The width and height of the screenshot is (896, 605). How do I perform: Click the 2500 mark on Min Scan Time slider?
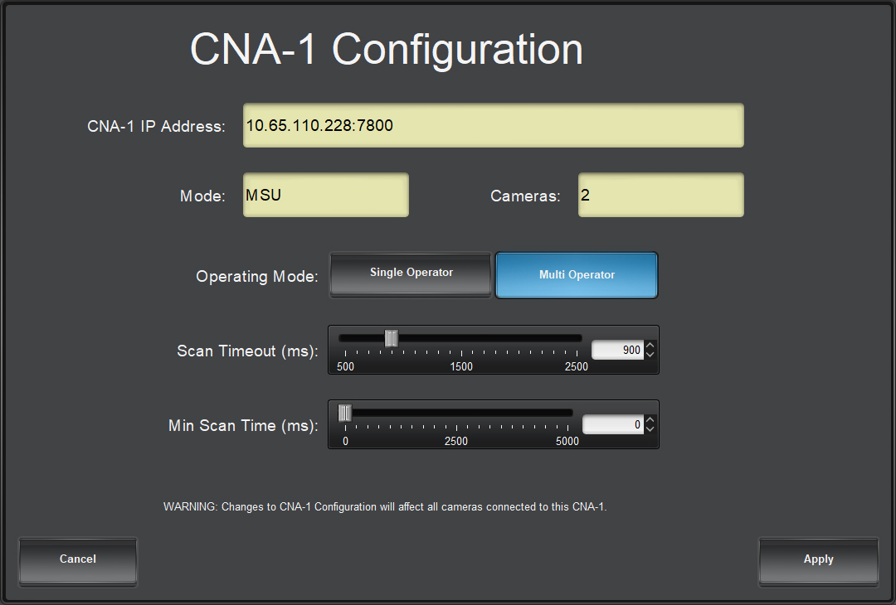coord(456,441)
